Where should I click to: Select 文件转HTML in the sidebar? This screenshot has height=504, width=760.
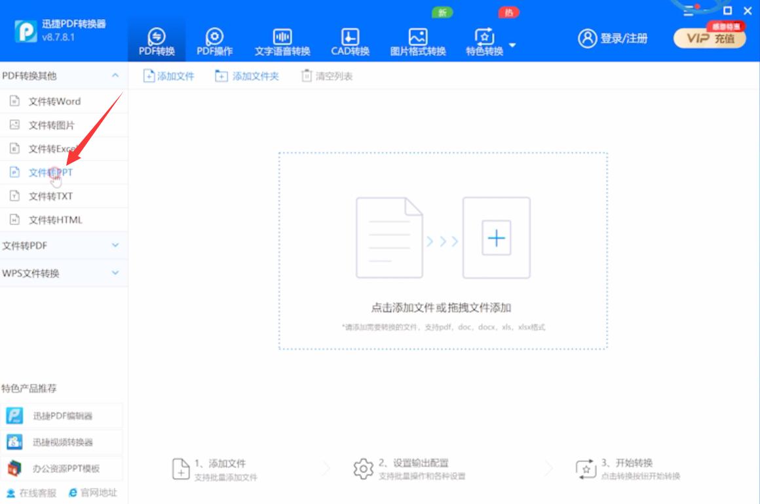[x=64, y=220]
